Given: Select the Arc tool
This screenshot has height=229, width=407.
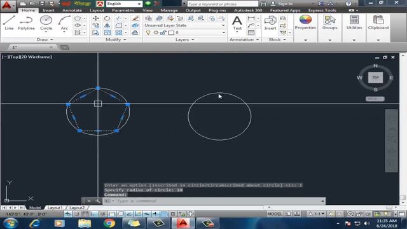Looking at the screenshot, I should [x=64, y=23].
